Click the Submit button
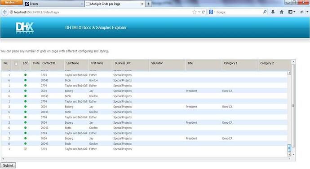Image resolution: width=310 pixels, height=169 pixels. point(8,165)
